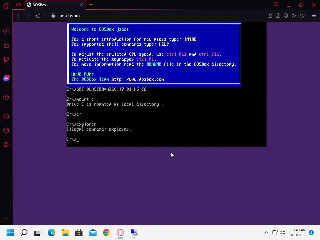Open Extensions cube in sidebar

pyautogui.click(x=6, y=130)
